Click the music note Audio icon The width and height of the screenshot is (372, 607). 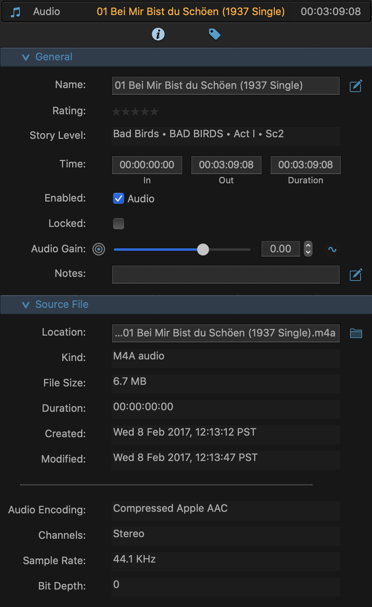pyautogui.click(x=15, y=12)
